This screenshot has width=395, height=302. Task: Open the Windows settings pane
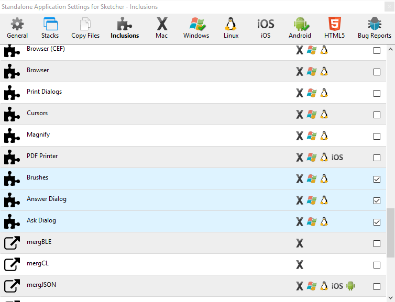click(x=196, y=28)
